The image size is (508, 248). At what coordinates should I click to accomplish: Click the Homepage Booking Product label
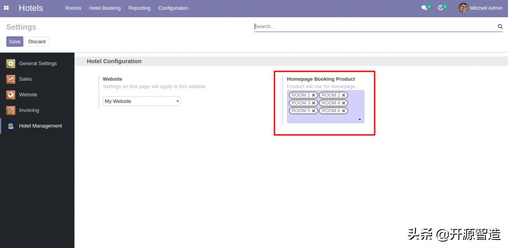click(321, 79)
